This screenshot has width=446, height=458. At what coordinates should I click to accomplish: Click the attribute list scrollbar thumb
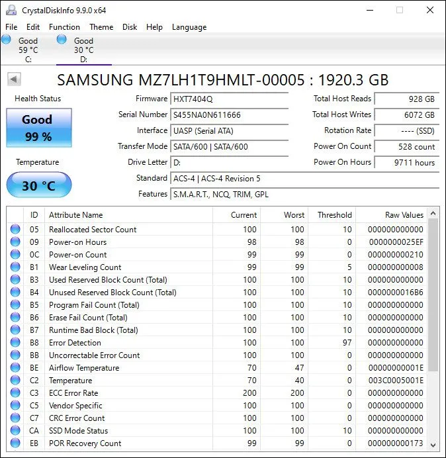(433, 295)
